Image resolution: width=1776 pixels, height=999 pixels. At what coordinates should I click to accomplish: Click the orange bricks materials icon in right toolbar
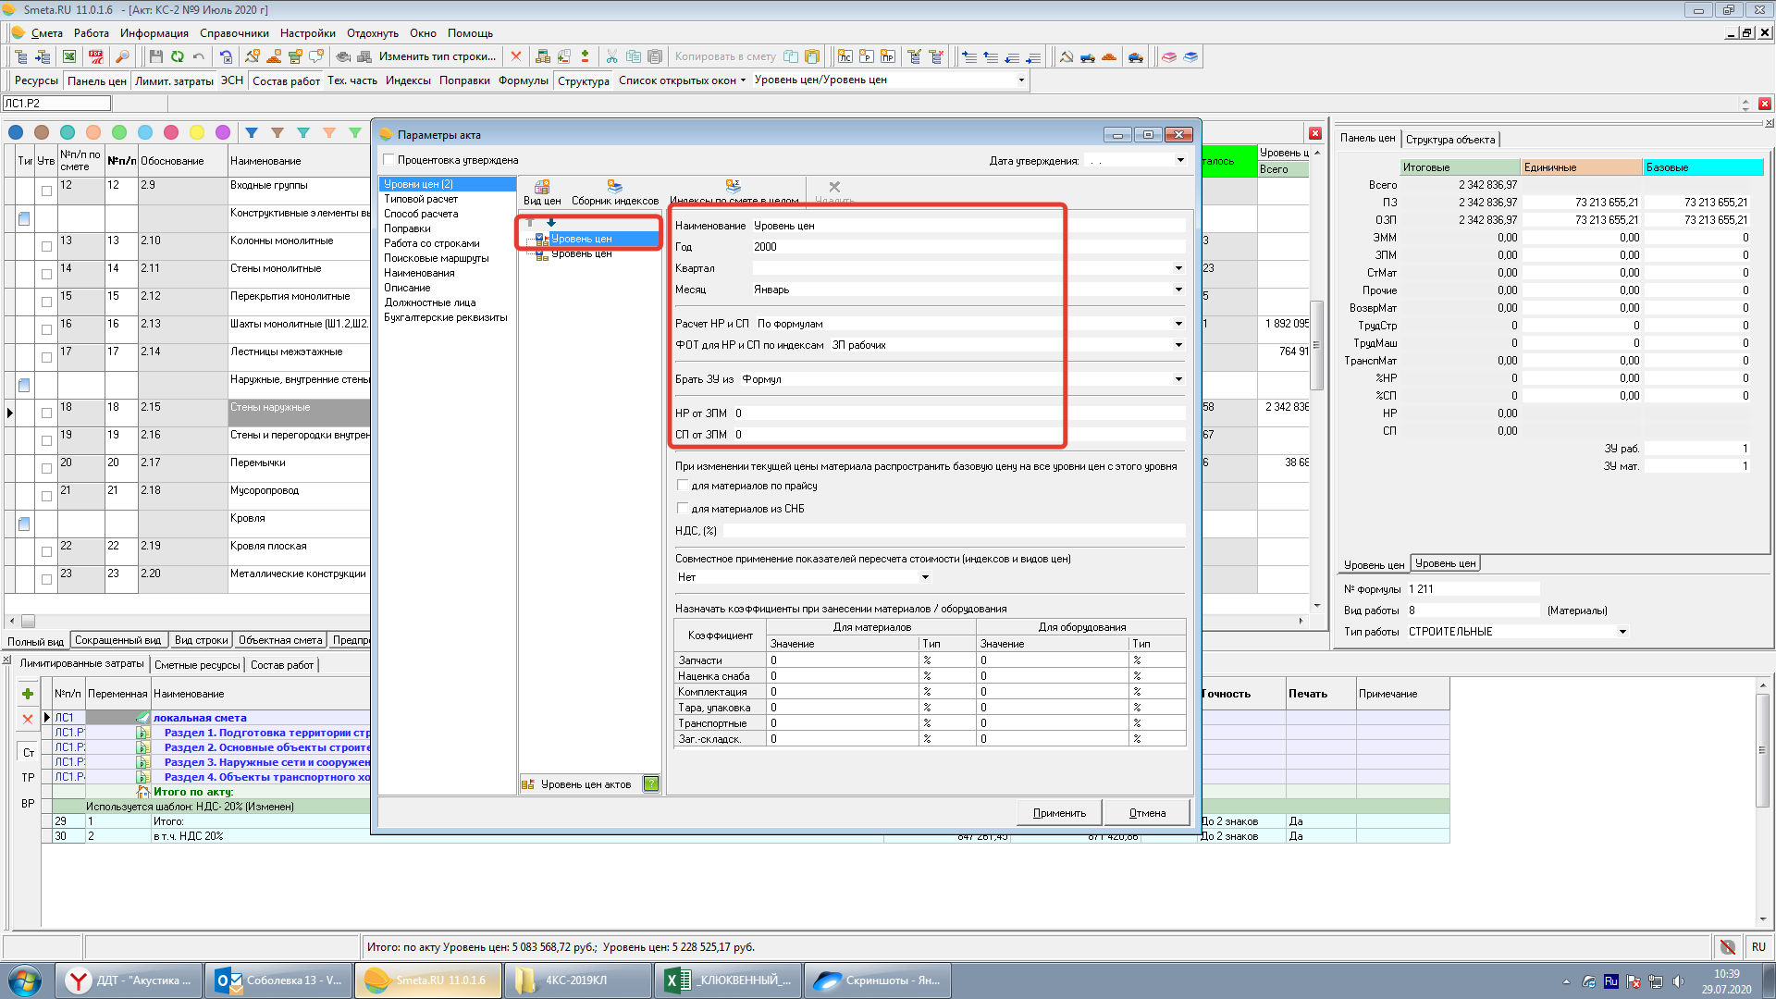coord(1109,56)
